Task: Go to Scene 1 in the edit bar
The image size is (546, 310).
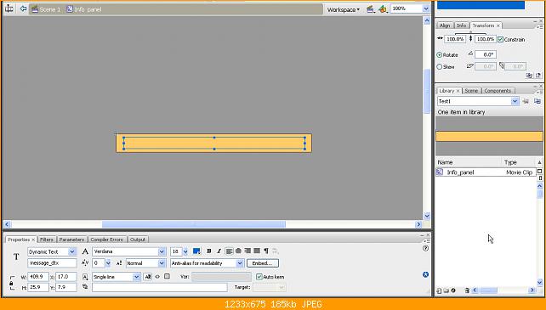Action: (x=46, y=9)
